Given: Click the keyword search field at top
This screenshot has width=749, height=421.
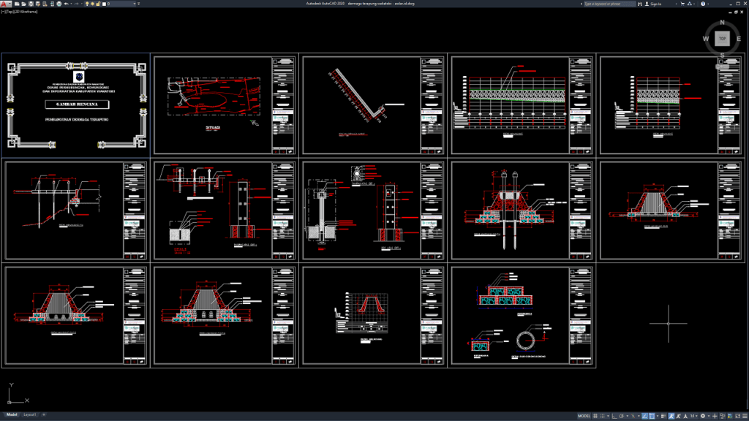Looking at the screenshot, I should coord(609,4).
